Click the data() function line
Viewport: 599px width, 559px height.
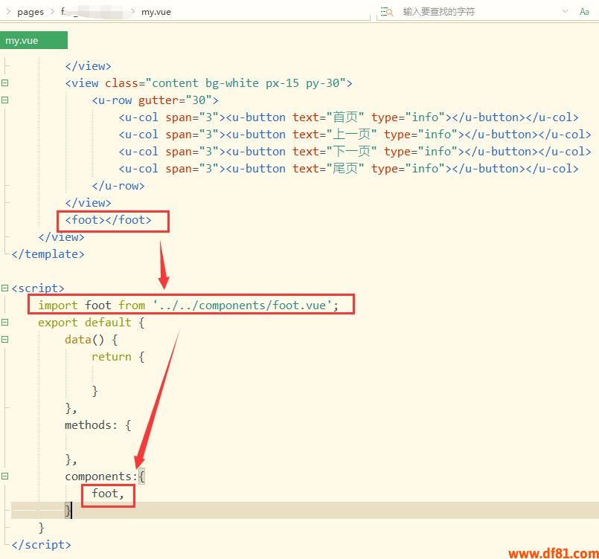pos(92,340)
